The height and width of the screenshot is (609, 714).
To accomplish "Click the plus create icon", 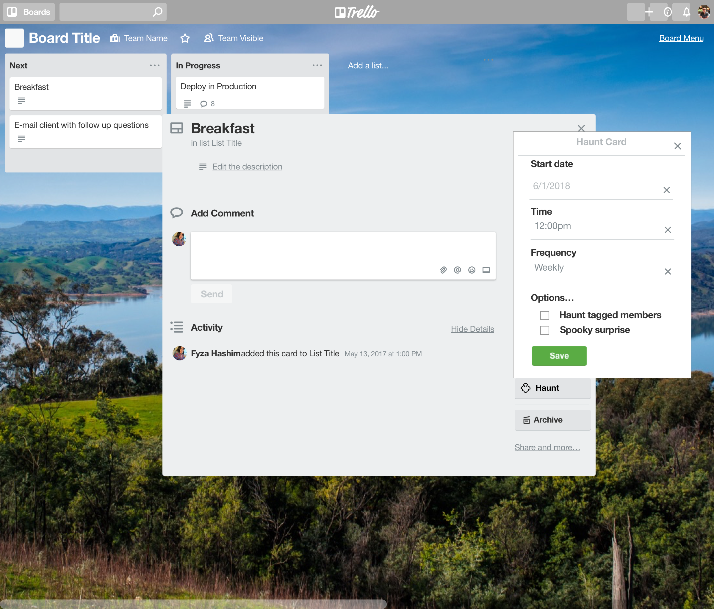I will coord(649,12).
